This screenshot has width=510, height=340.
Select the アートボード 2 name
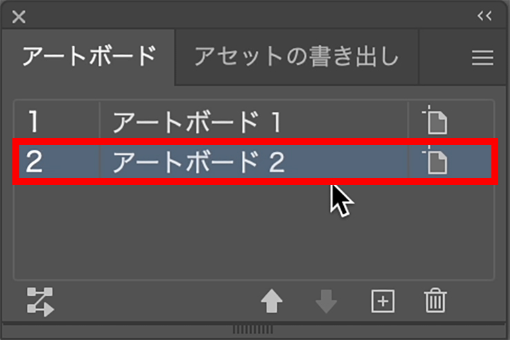[198, 161]
